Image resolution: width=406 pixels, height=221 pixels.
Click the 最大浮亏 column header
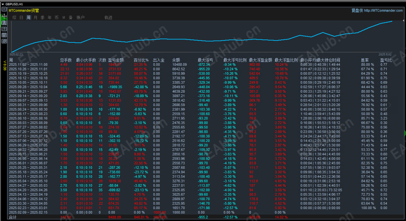pyautogui.click(x=205, y=60)
